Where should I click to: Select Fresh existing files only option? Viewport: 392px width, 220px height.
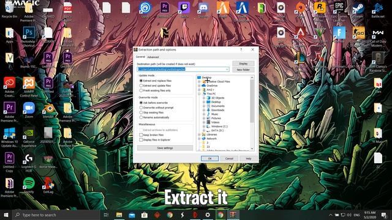tap(141, 90)
